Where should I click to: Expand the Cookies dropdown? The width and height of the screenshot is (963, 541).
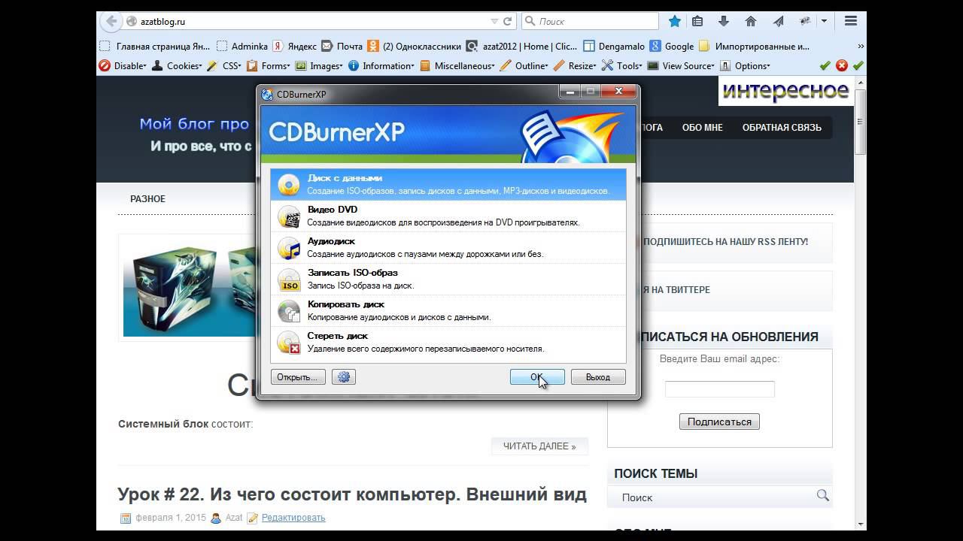coord(177,65)
